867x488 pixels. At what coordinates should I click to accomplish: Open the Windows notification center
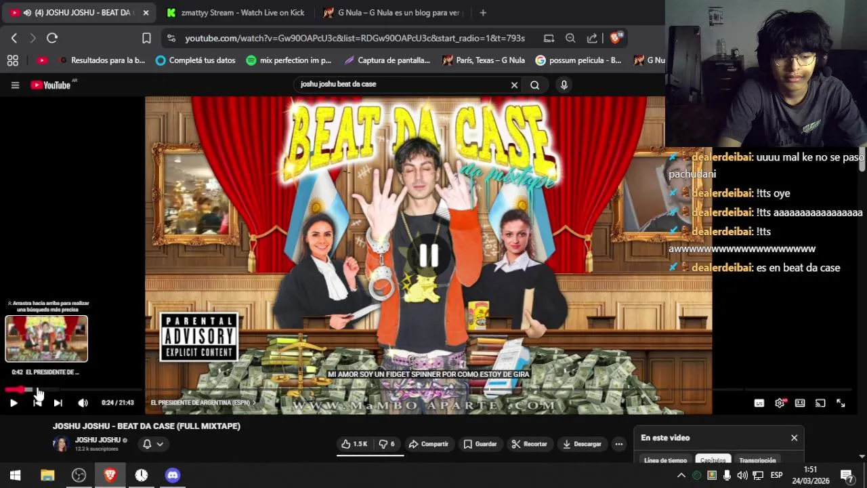[x=847, y=475]
